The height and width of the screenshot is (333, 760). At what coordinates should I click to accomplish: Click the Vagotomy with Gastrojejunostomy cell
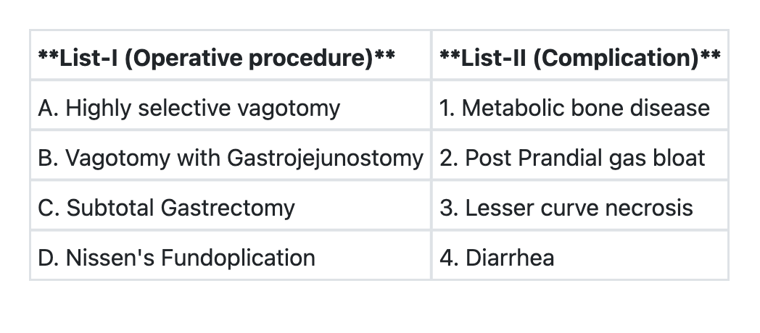230,158
